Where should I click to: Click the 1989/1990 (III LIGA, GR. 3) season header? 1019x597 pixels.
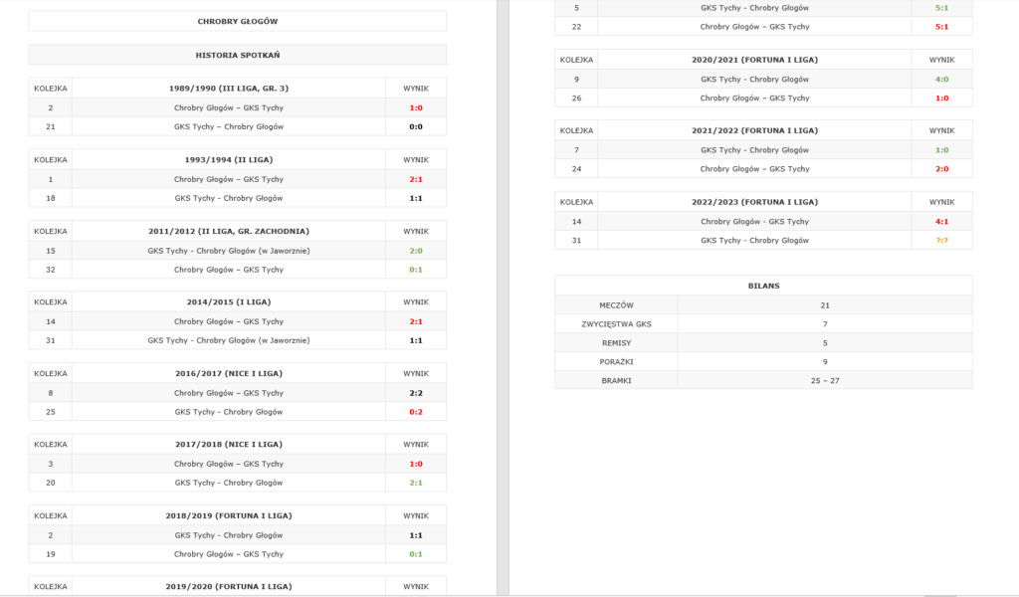point(228,89)
